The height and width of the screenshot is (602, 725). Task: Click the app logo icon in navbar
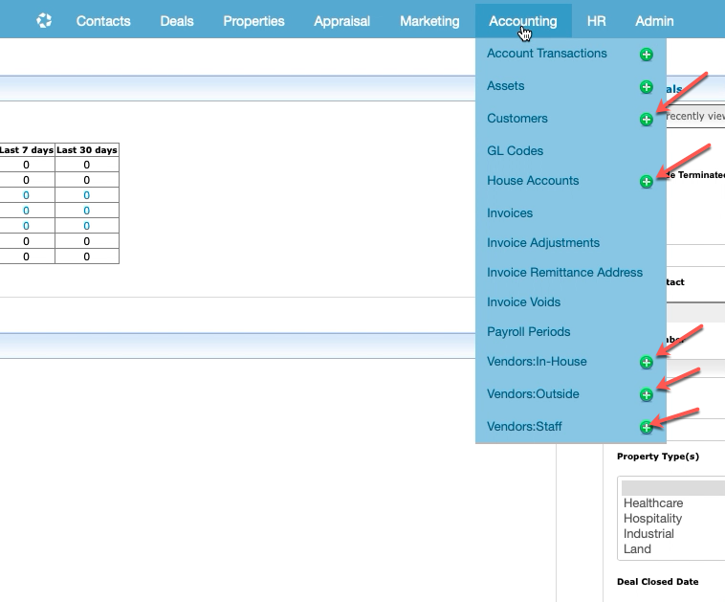pyautogui.click(x=44, y=20)
